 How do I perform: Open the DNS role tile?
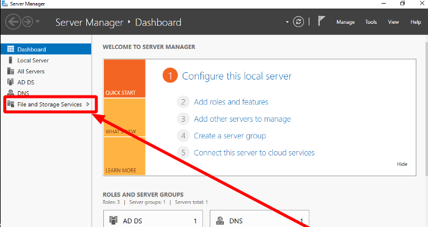click(259, 218)
